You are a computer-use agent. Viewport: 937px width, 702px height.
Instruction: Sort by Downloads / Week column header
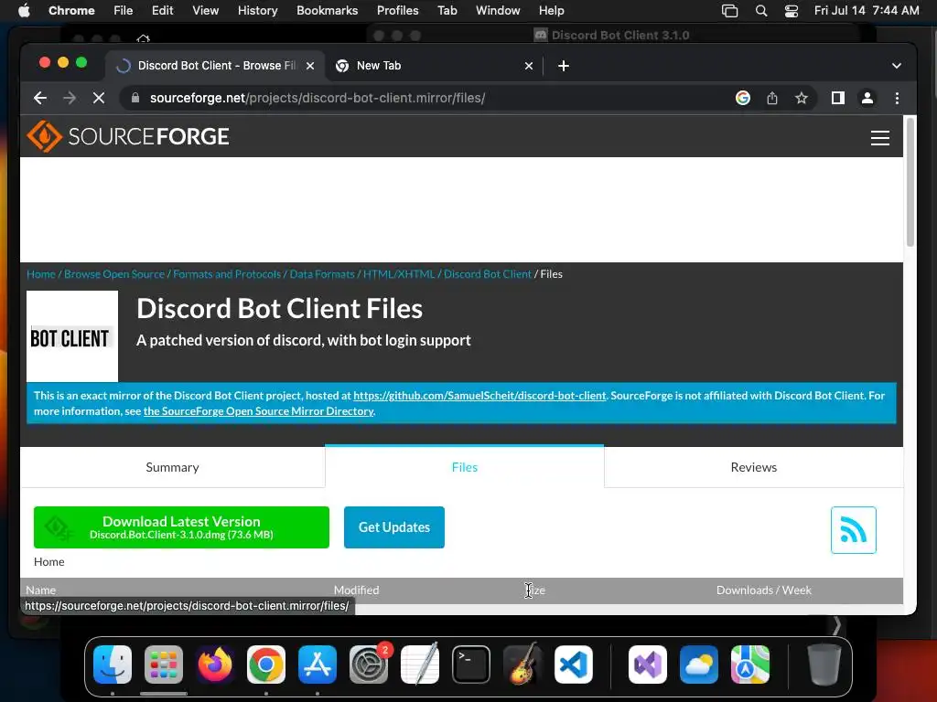coord(764,590)
